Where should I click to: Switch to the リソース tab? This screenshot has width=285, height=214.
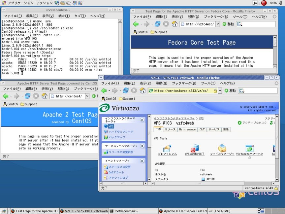[x=170, y=129]
